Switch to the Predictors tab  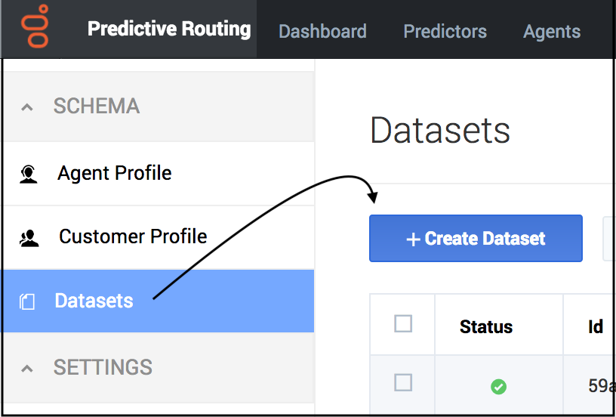point(445,32)
